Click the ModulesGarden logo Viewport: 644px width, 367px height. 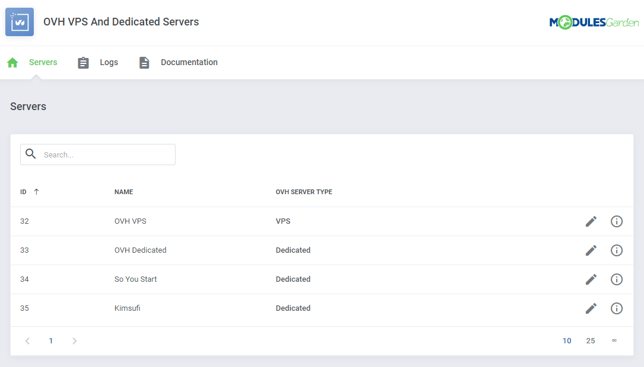point(594,21)
